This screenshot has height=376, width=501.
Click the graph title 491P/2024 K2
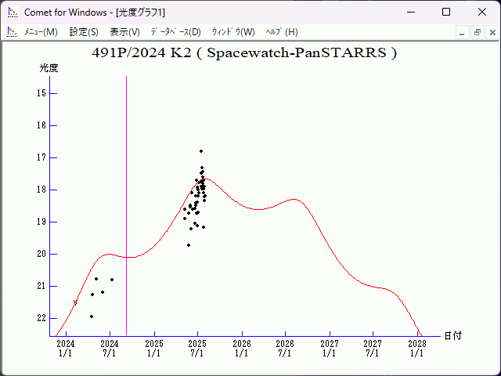244,52
